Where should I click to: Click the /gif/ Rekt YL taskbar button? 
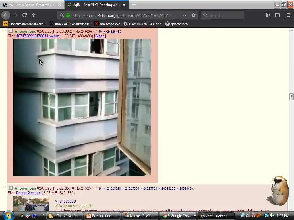point(216,216)
